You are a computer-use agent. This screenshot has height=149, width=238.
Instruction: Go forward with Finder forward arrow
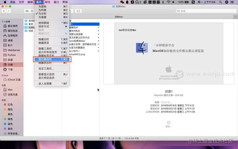pyautogui.click(x=9, y=11)
